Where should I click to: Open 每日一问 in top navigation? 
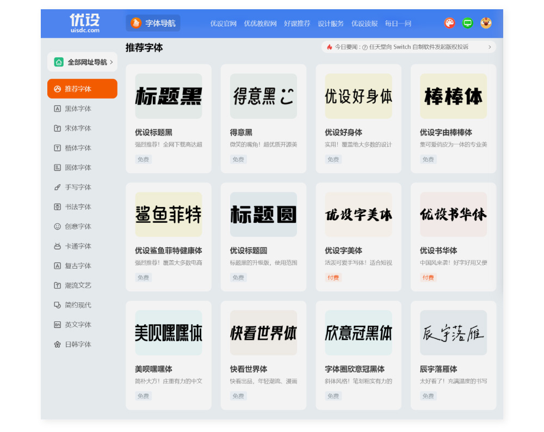[x=398, y=23]
